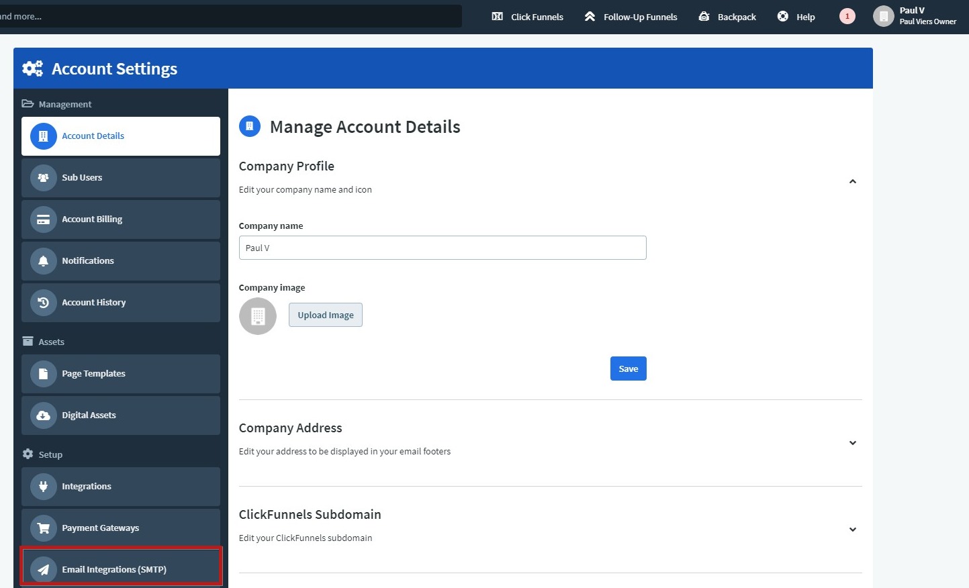Open the notification badge showing 1
Viewport: 969px width, 588px height.
(847, 17)
